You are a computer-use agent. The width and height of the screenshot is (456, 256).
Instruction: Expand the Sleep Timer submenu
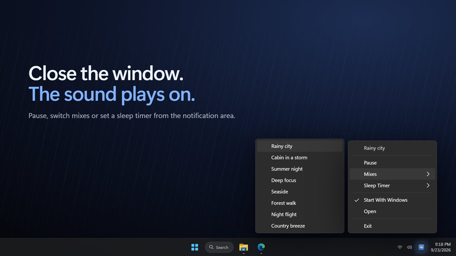tap(392, 185)
